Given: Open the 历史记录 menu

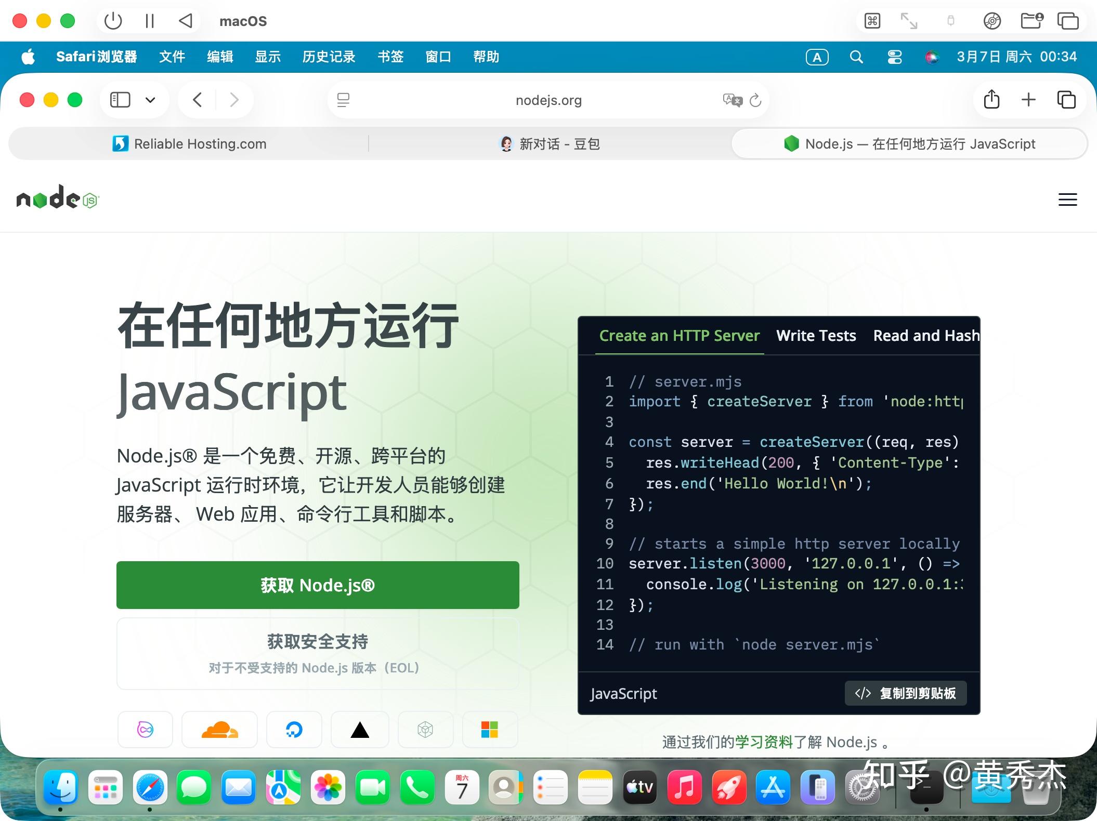Looking at the screenshot, I should pos(329,57).
